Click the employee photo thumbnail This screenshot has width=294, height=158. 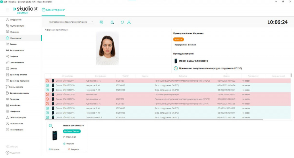pos(107,48)
